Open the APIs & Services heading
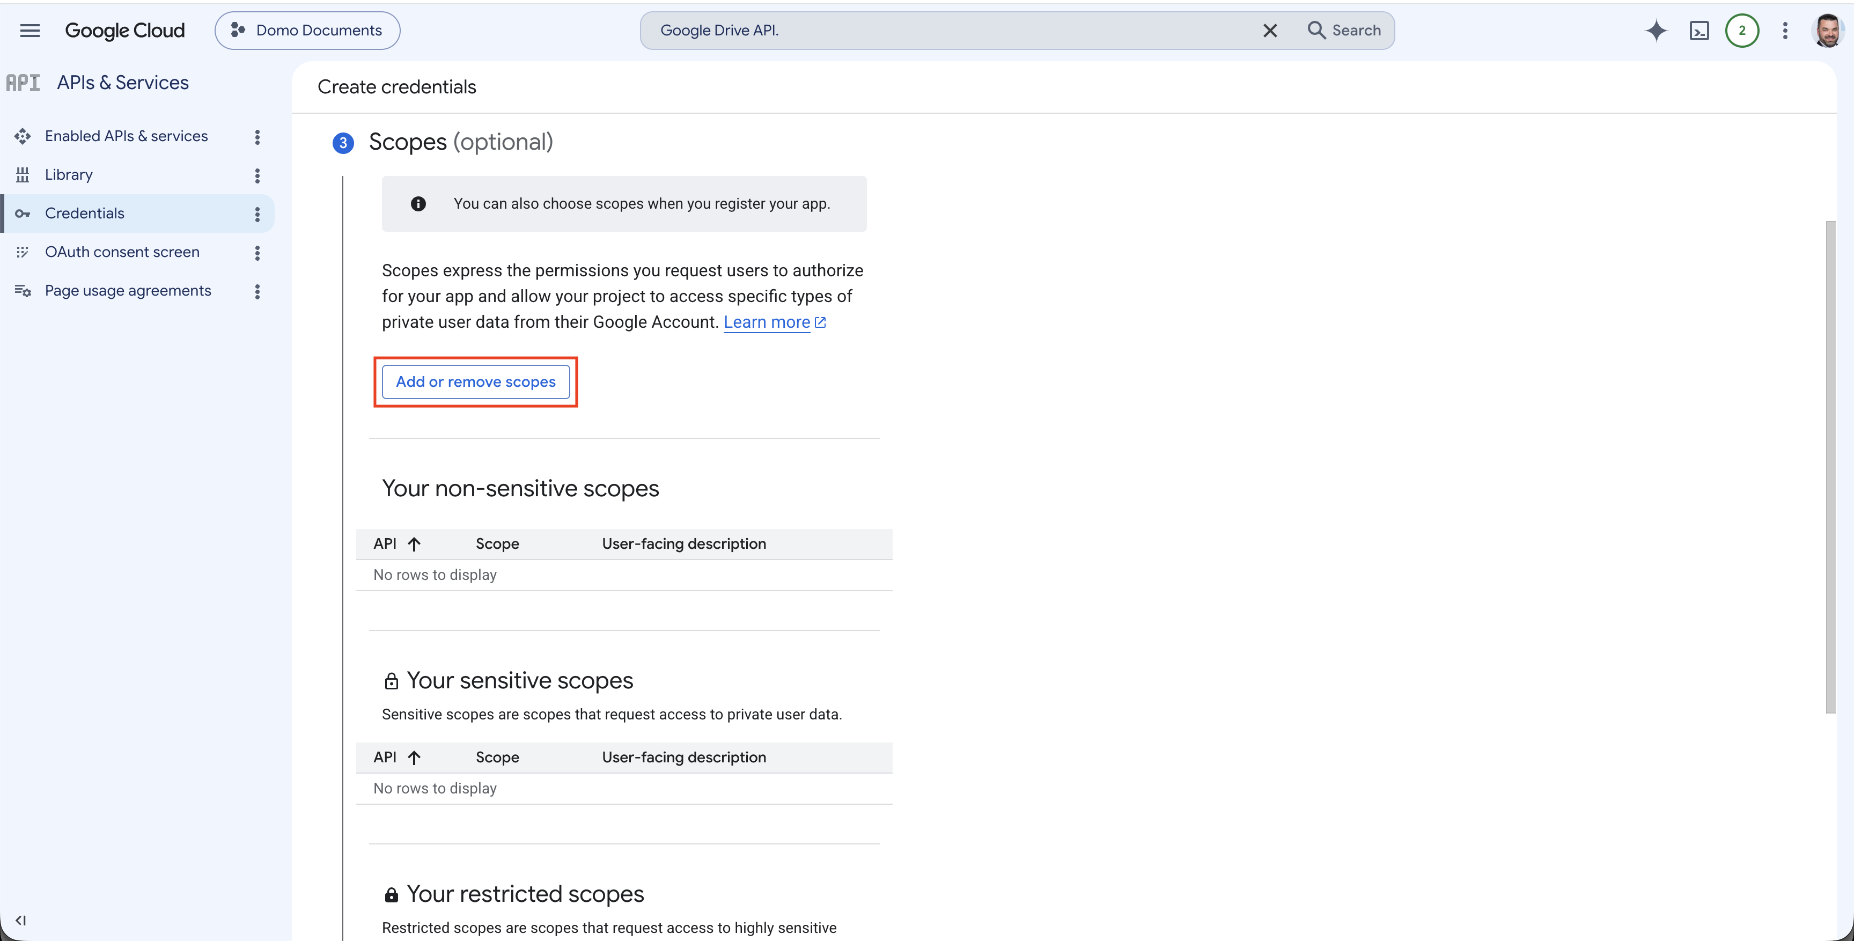Screen dimensions: 1854x941 click(x=122, y=83)
